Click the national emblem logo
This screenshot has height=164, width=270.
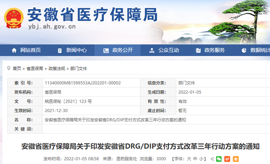point(14,18)
